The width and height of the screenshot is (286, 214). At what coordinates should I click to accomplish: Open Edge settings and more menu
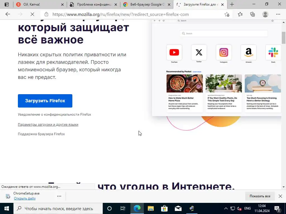point(278,14)
